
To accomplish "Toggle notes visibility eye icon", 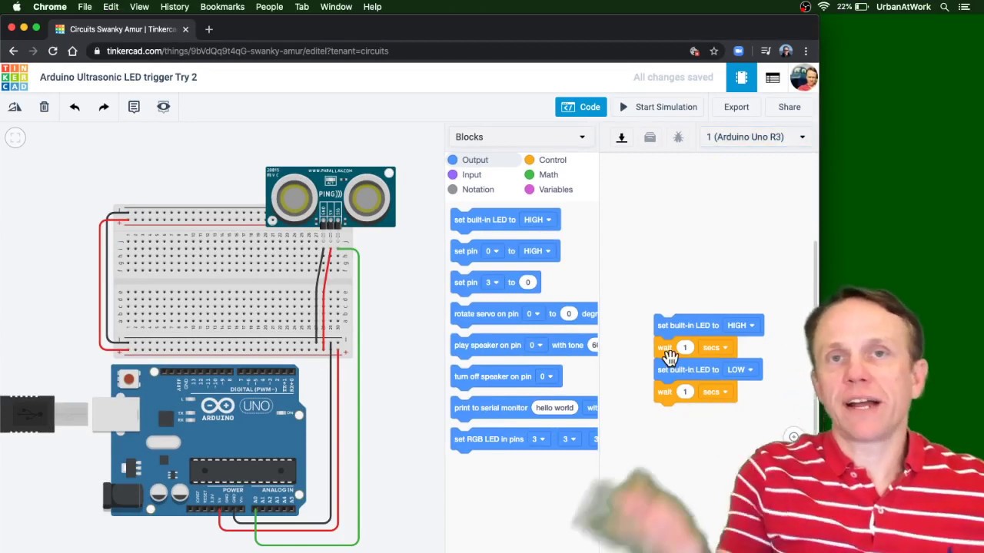I will (163, 107).
